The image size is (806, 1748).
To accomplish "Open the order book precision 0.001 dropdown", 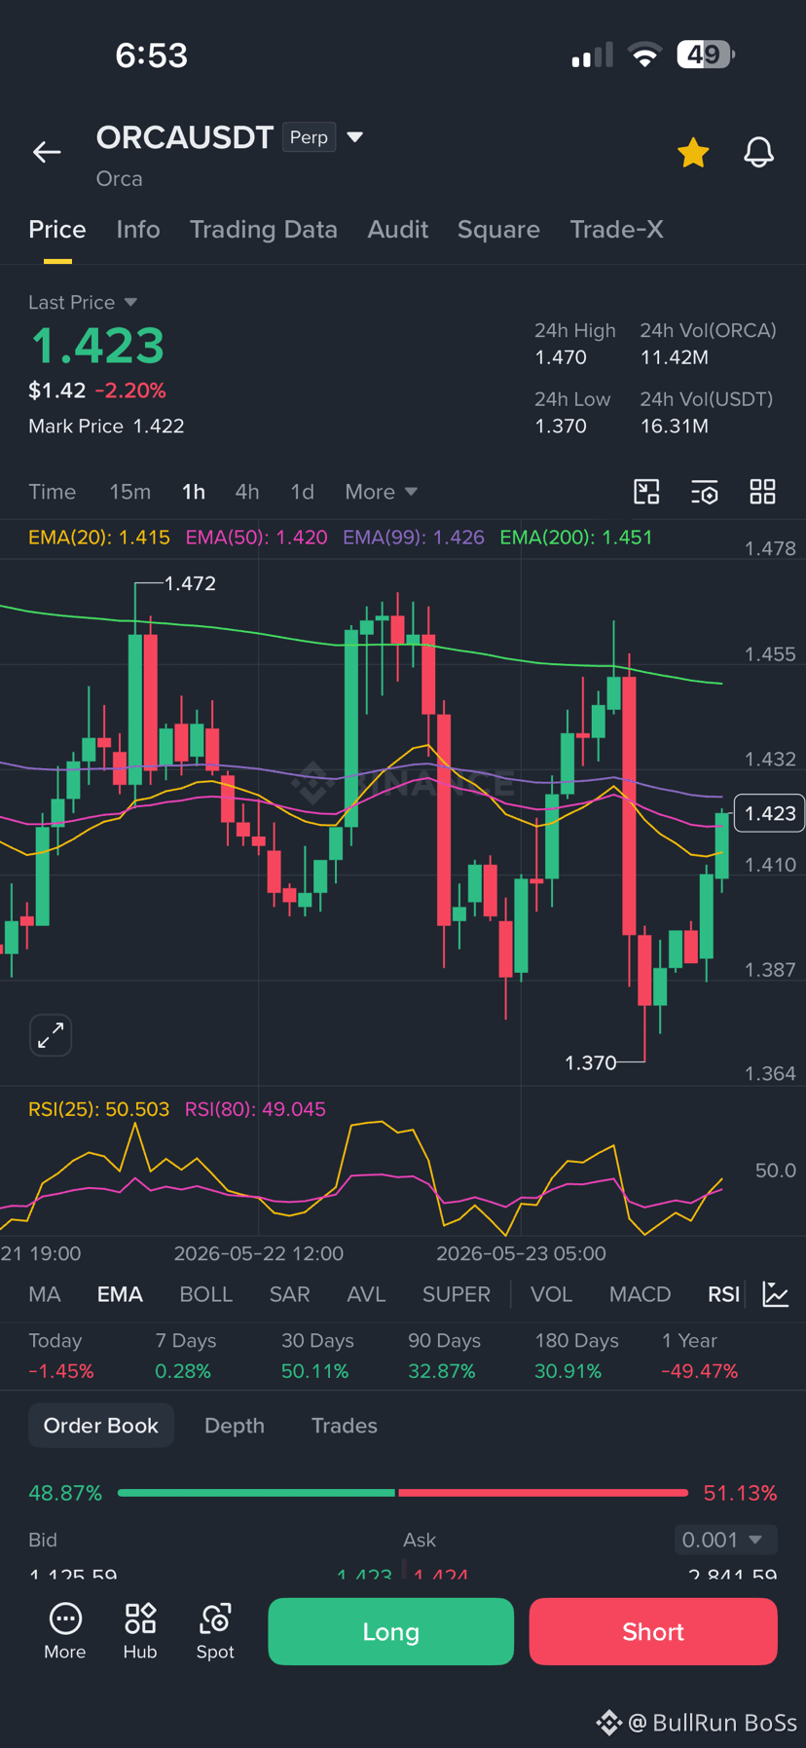I will 725,1540.
